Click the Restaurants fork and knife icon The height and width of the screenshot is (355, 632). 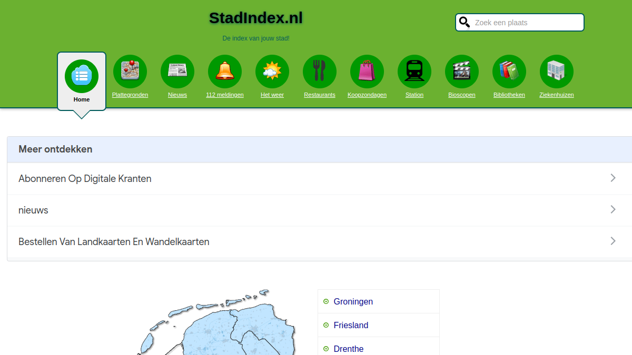pos(320,72)
